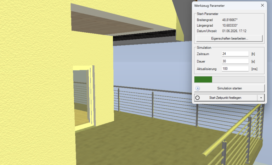Open the Start-Zeitpunkt festlegen dropdown arrow
Viewport: 272px width, 165px height.
tap(261, 98)
